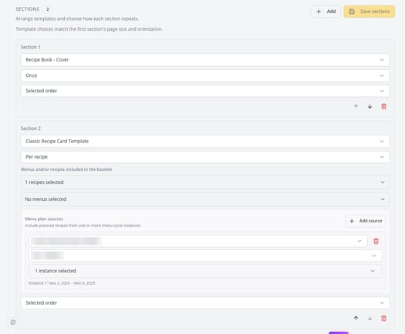Open Section 1 Selected order dropdown
Viewport: 405px width, 334px height.
point(205,91)
